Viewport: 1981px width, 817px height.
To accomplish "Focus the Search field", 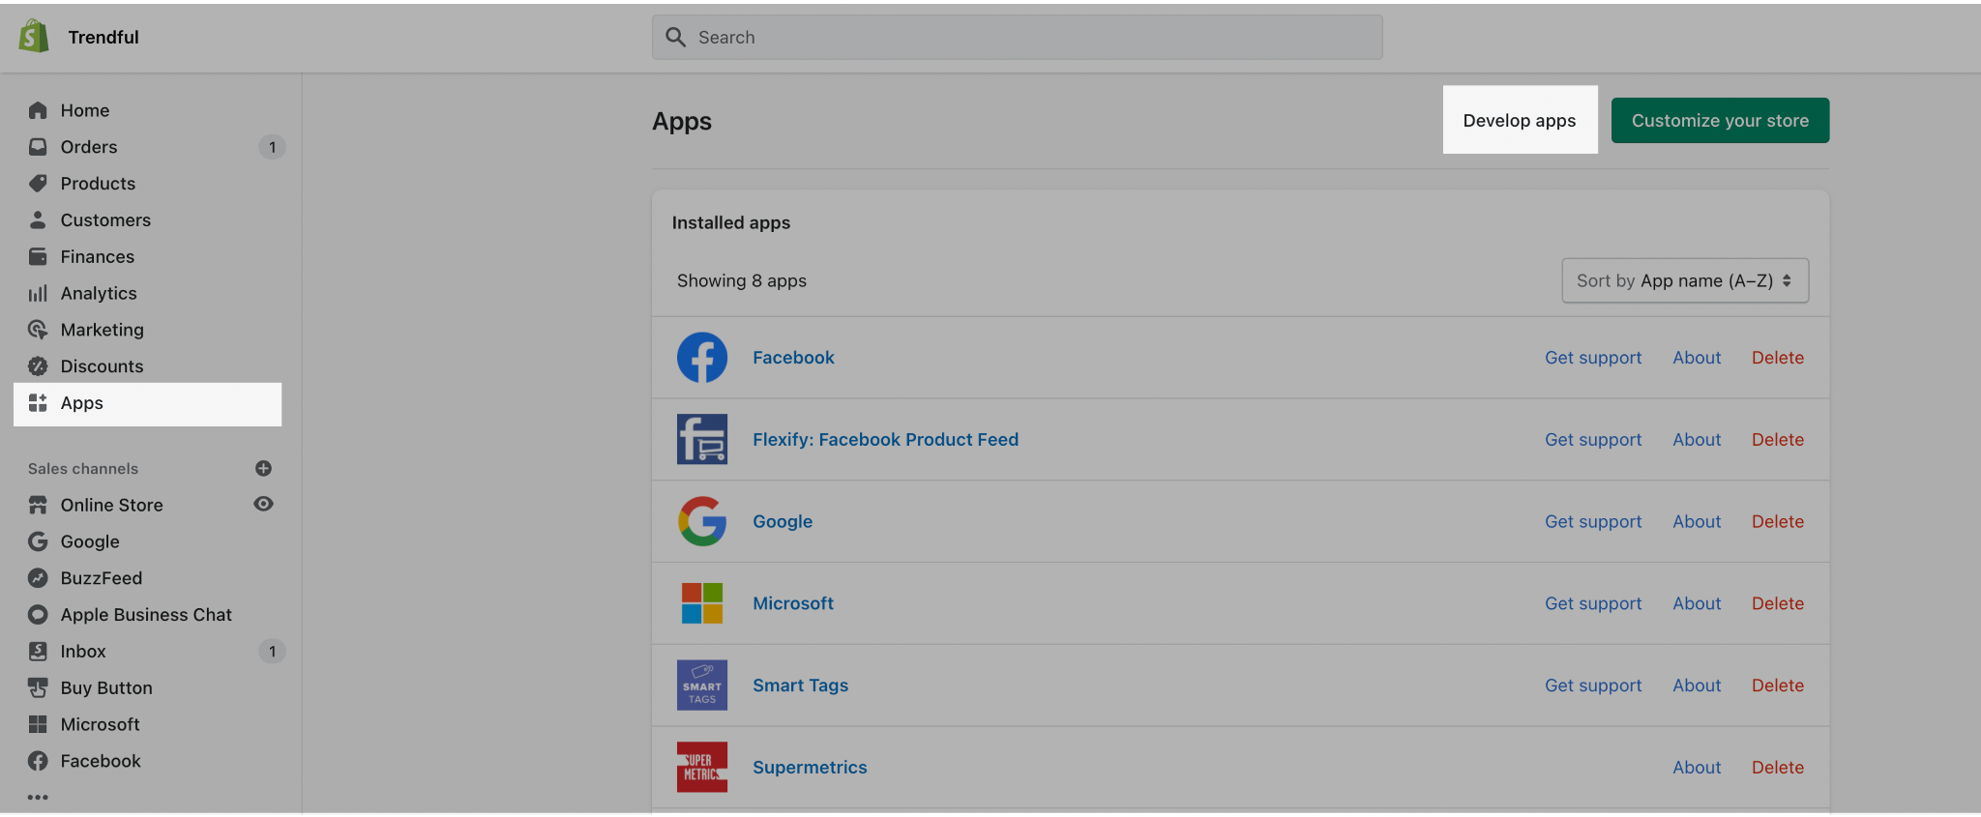I will tap(1018, 37).
